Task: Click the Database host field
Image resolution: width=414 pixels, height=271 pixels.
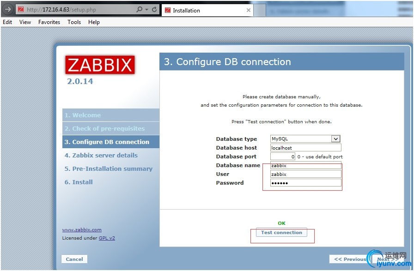Action: [306, 148]
